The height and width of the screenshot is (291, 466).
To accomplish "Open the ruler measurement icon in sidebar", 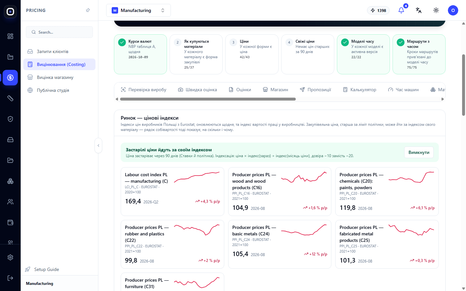I will pyautogui.click(x=10, y=98).
